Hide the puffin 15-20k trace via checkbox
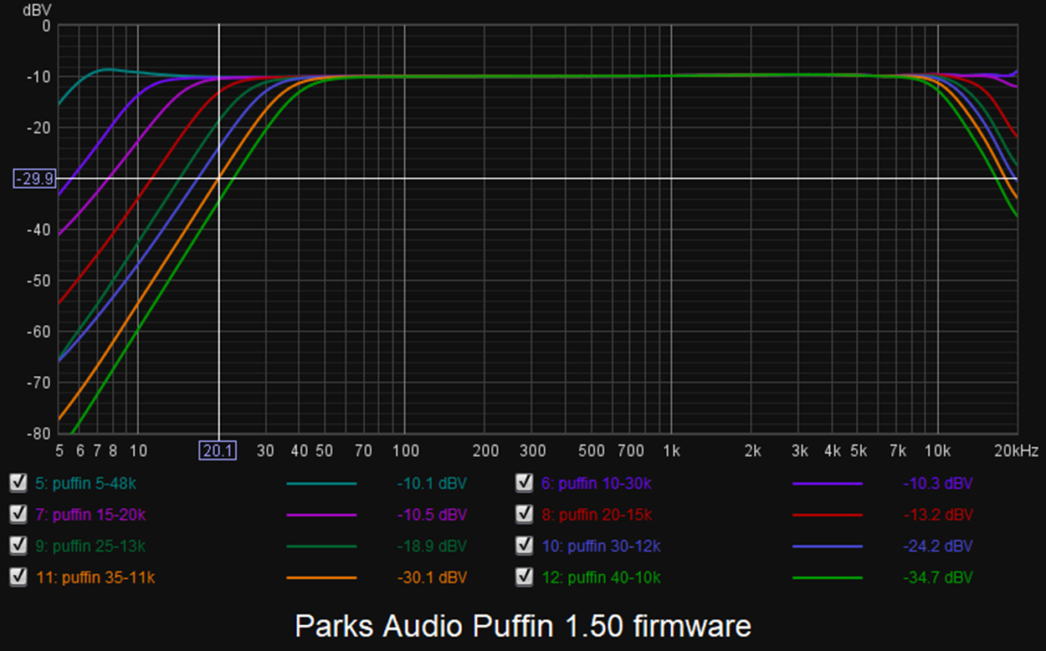1046x651 pixels. tap(18, 514)
